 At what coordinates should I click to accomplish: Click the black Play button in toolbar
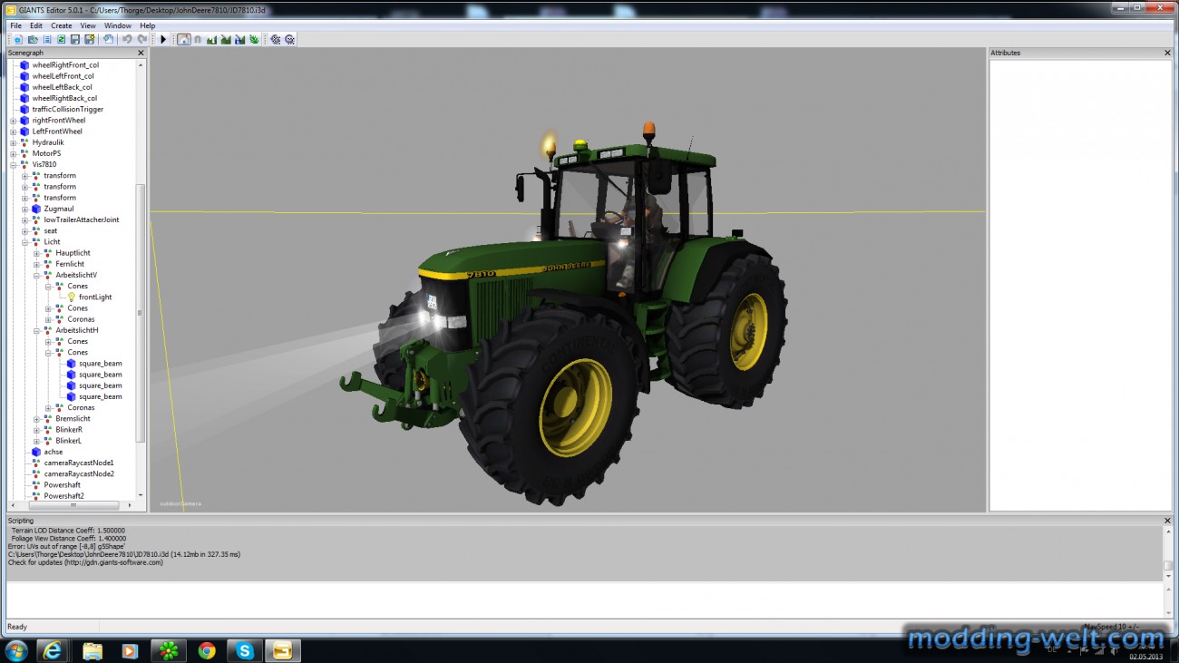[163, 39]
